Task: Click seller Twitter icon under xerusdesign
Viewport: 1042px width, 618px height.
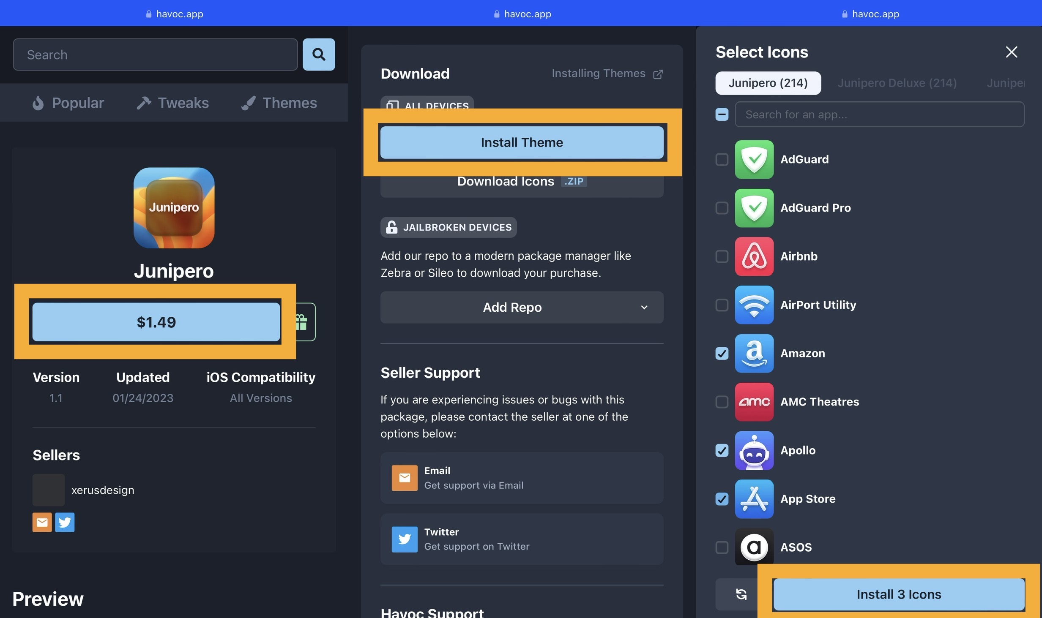Action: click(x=65, y=523)
